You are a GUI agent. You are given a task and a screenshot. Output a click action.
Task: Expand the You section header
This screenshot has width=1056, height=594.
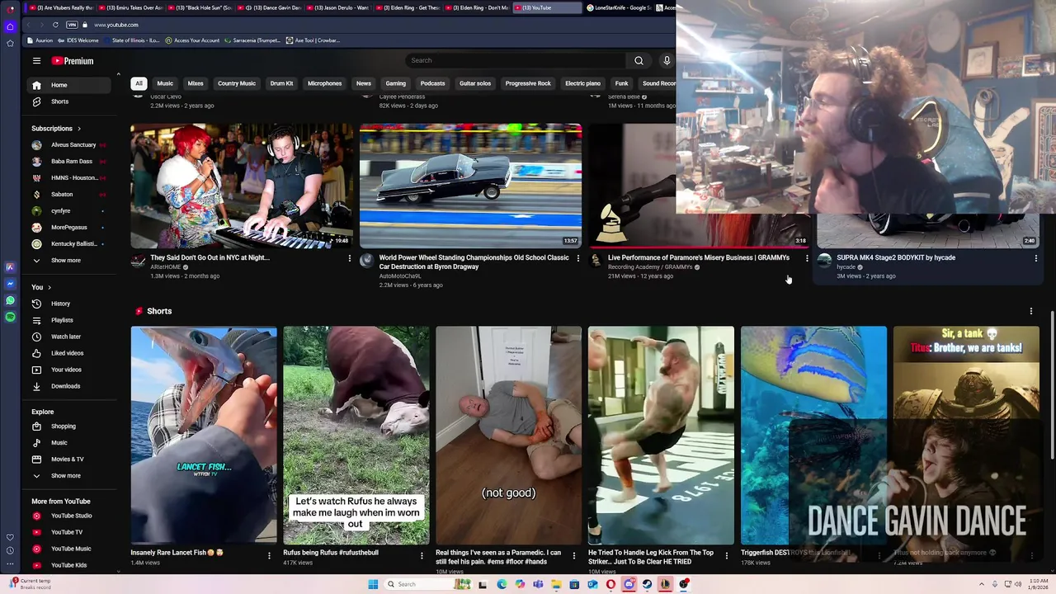(41, 287)
